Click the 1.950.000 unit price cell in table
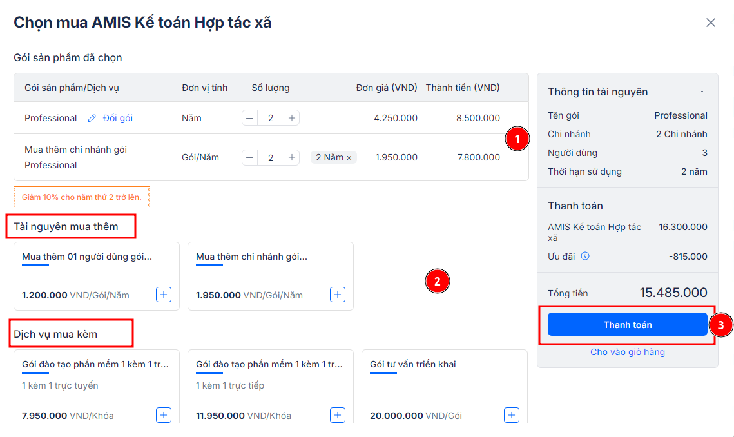 pos(396,158)
